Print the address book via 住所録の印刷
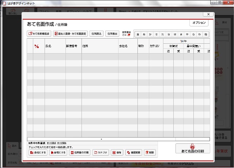 79,152
